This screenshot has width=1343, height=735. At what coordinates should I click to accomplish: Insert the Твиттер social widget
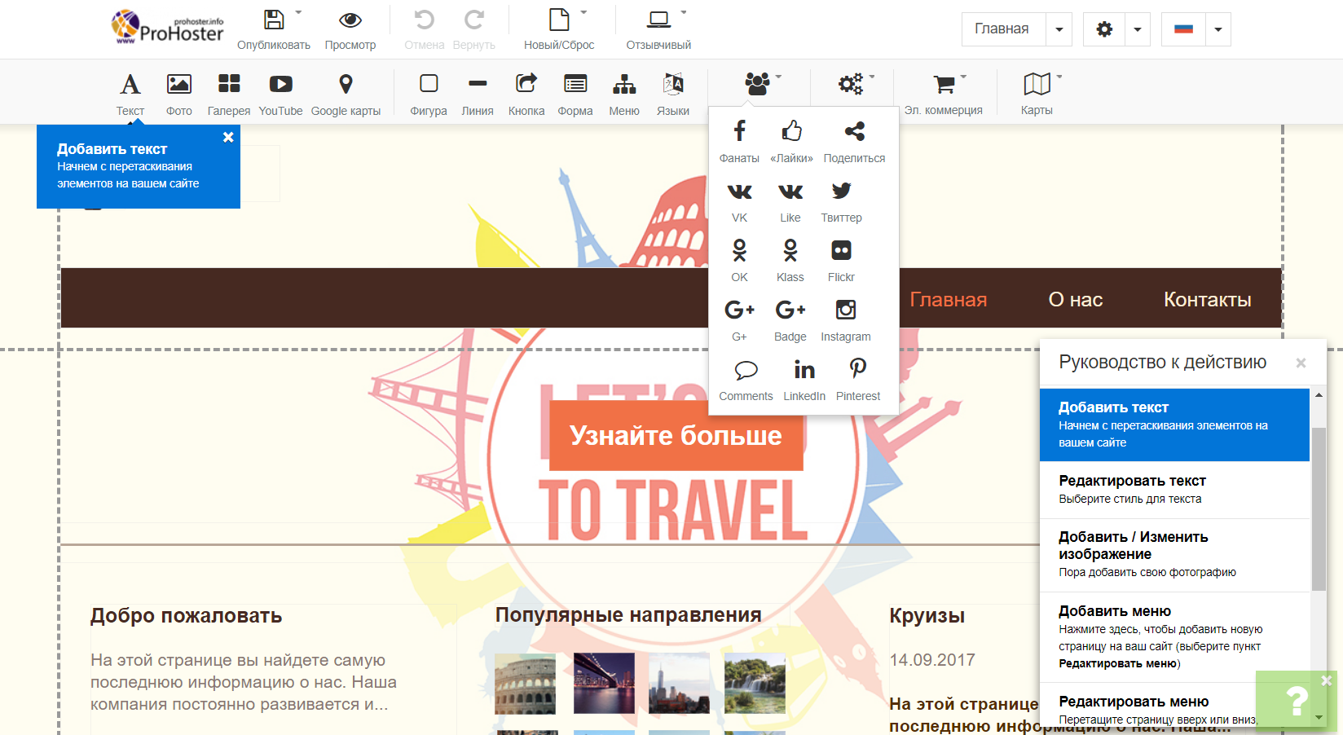click(841, 200)
